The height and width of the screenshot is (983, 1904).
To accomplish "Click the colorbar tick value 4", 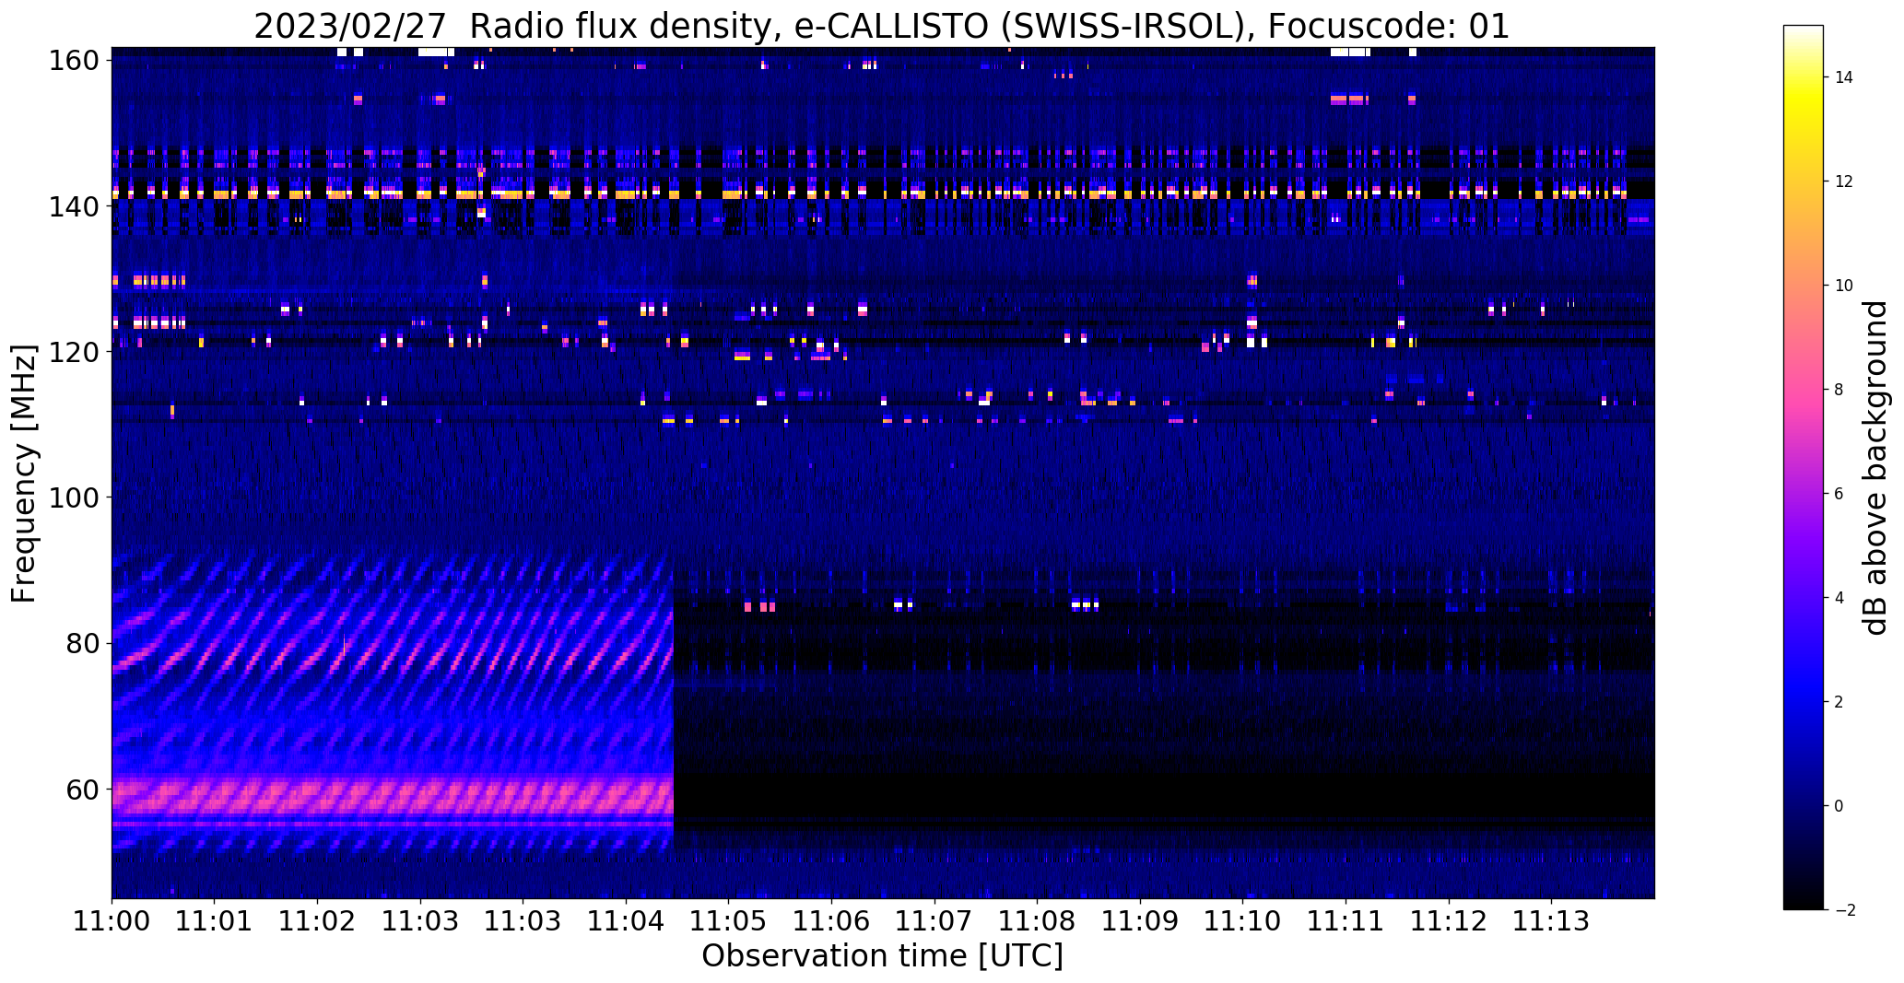I will tap(1839, 598).
